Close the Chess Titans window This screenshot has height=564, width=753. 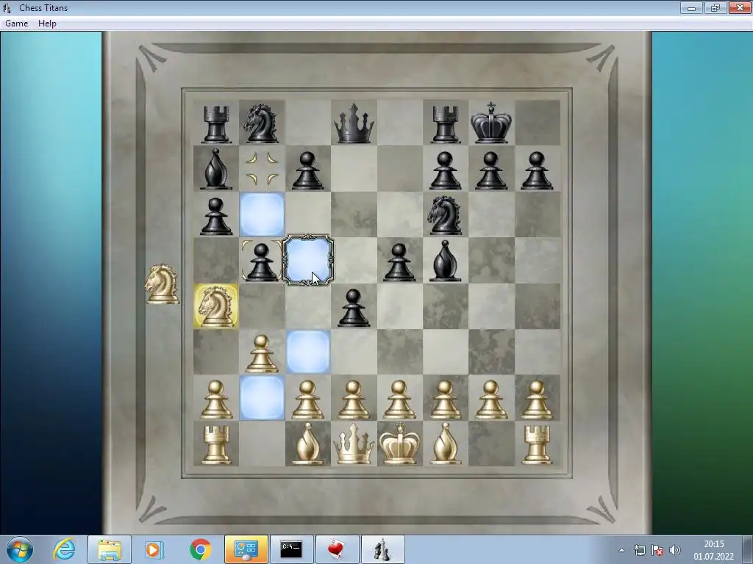740,7
